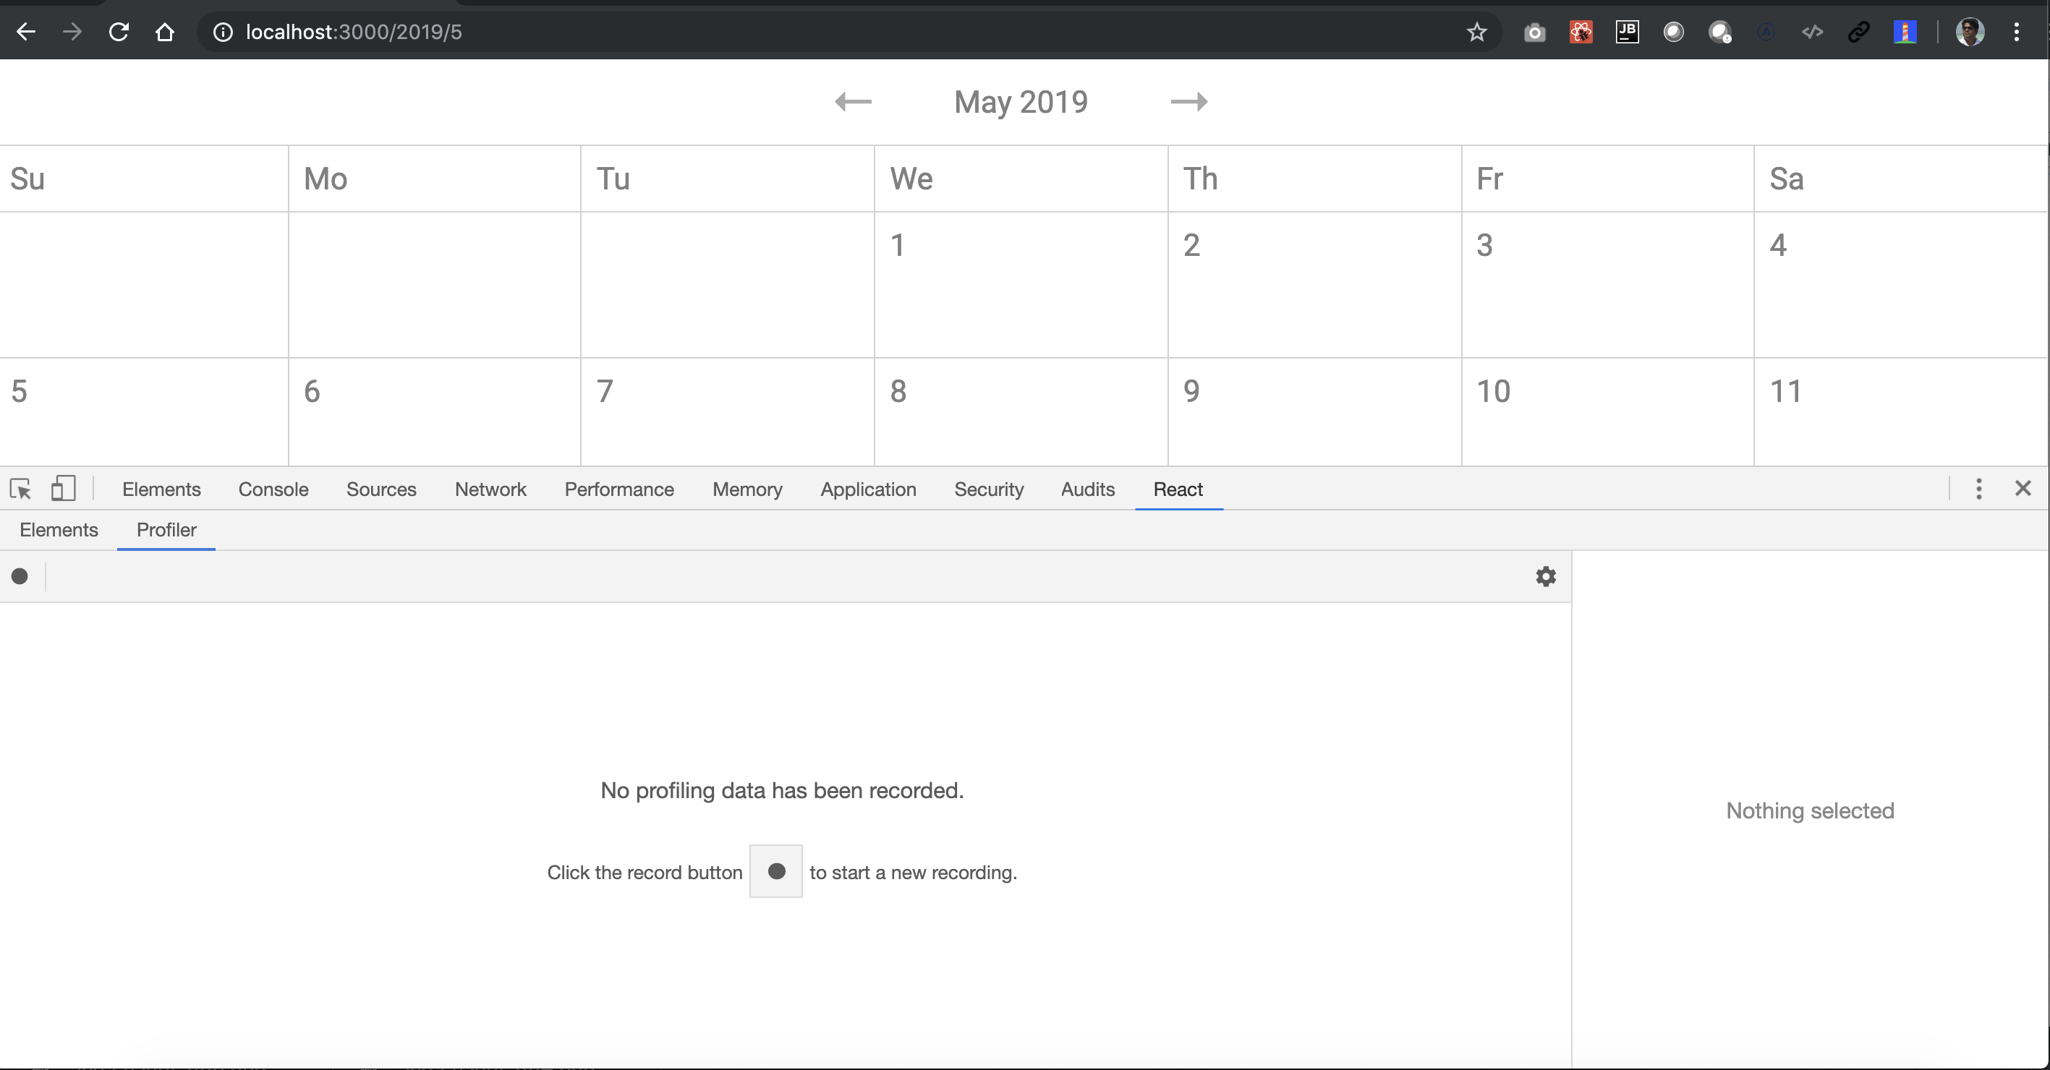Open the user profile avatar
Viewport: 2050px width, 1070px height.
coord(1970,32)
